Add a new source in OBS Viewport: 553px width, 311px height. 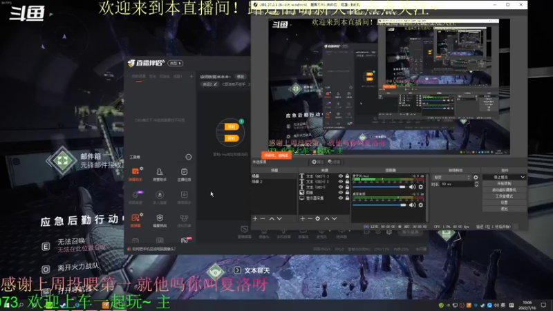click(x=302, y=218)
